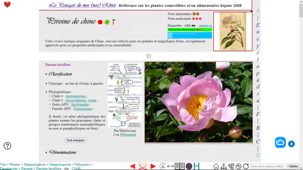Click the Valider button

coord(293,166)
